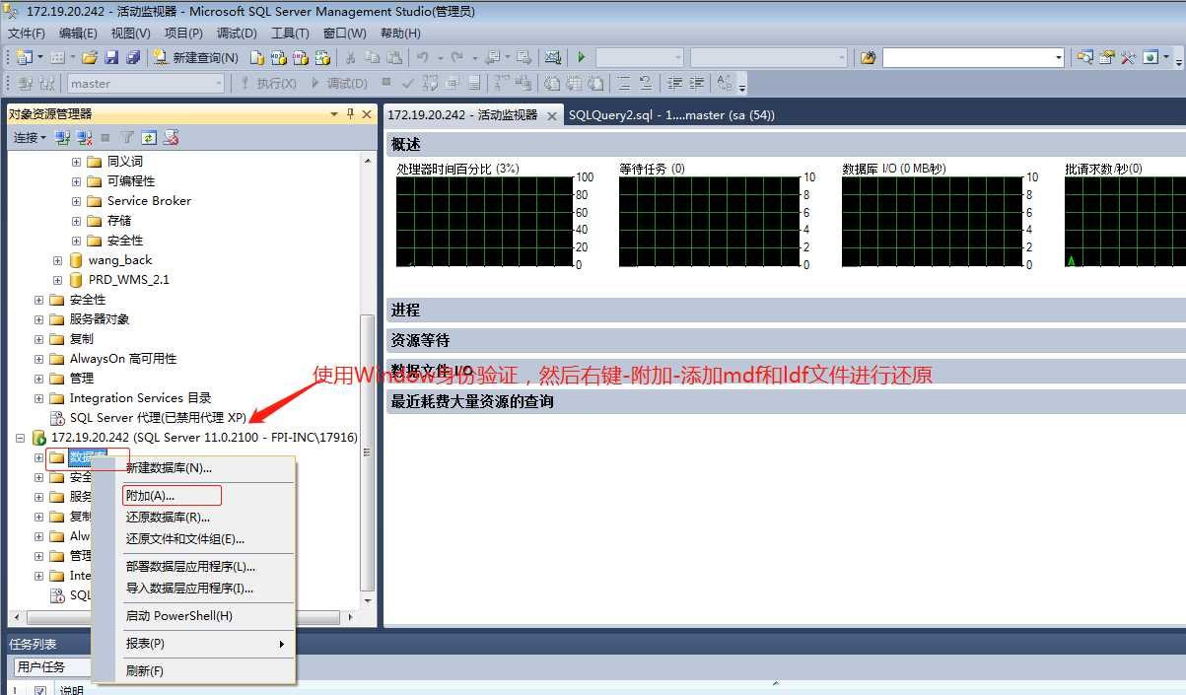Open the 文件(F) menu
This screenshot has width=1186, height=695.
click(27, 34)
